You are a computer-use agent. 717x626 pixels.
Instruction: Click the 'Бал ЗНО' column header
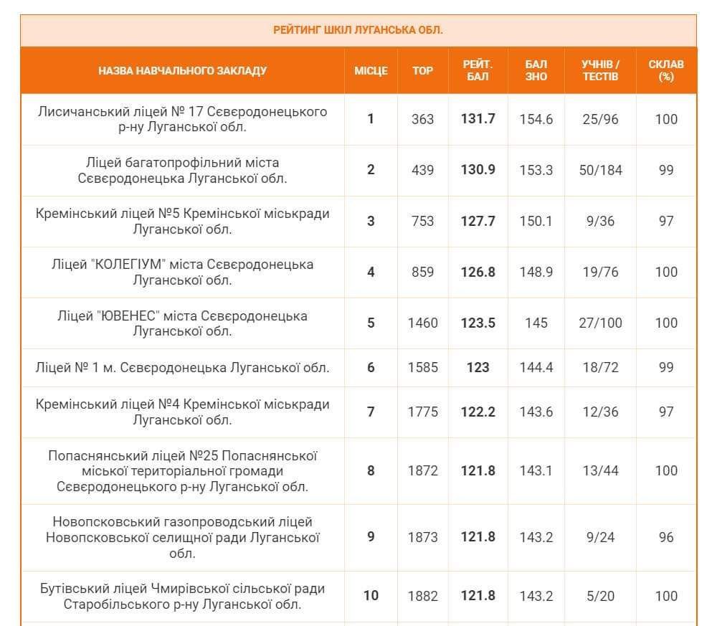(536, 70)
